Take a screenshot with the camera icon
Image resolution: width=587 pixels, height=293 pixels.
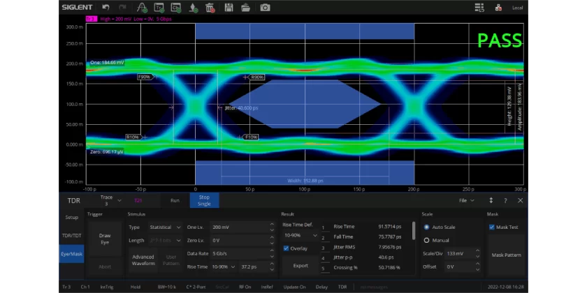265,8
